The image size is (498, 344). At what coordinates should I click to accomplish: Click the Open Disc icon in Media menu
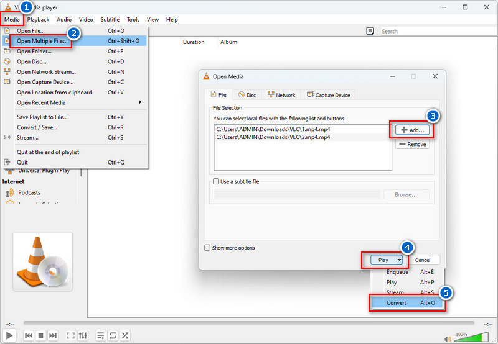(7, 61)
